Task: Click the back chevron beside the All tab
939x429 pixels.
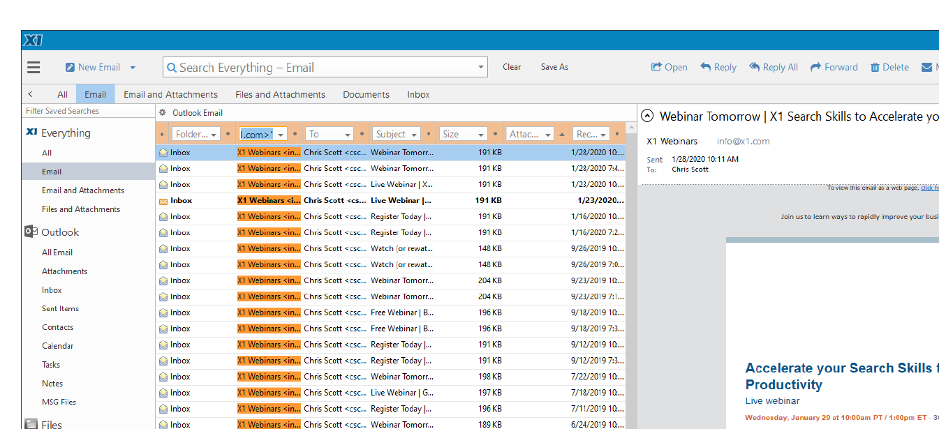Action: point(31,94)
